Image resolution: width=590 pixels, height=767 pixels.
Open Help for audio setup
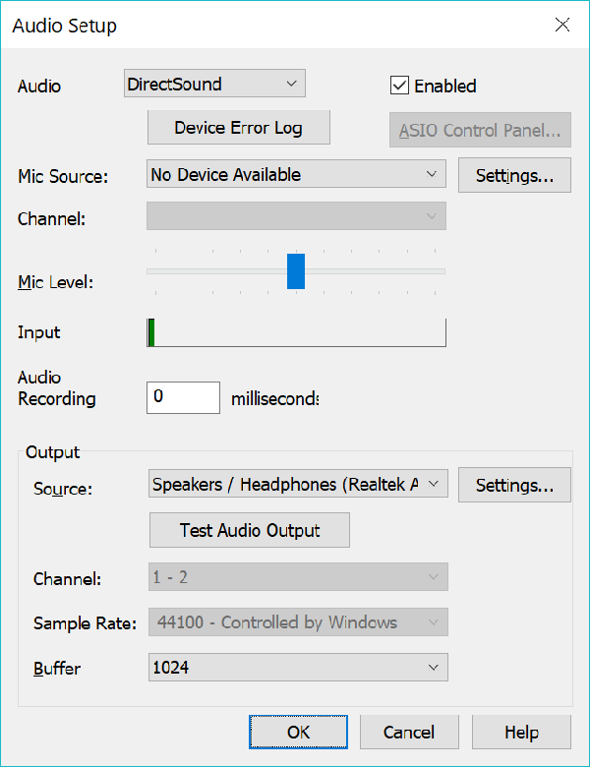click(520, 732)
